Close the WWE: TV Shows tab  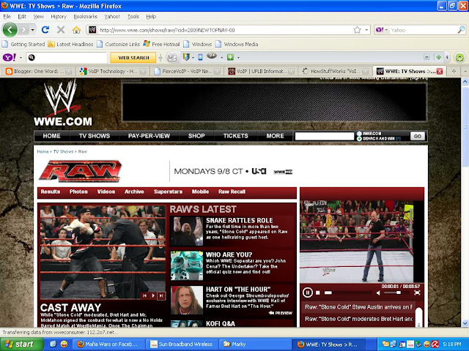440,72
